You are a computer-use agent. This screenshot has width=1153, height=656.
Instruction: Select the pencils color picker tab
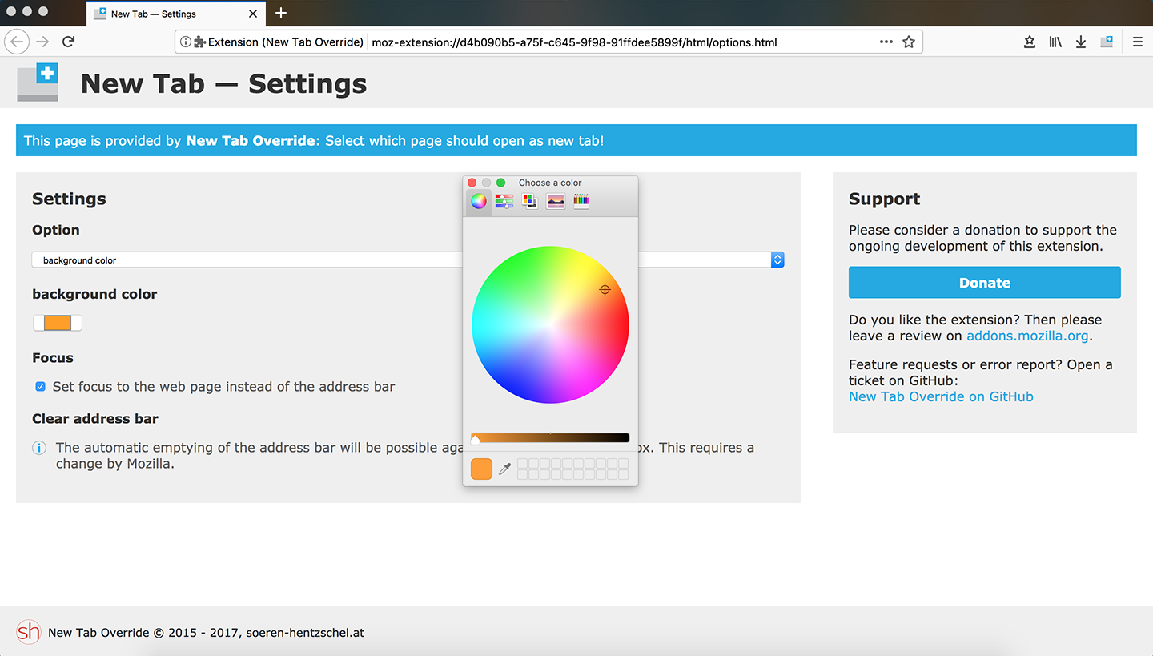coord(581,201)
